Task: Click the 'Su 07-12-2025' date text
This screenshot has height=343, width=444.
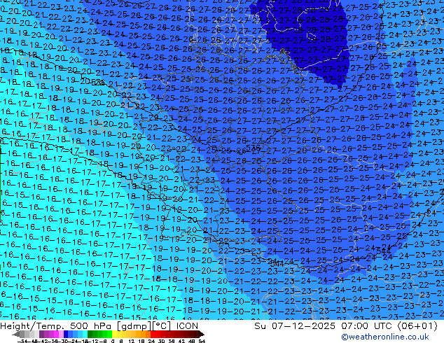Action: (x=295, y=326)
